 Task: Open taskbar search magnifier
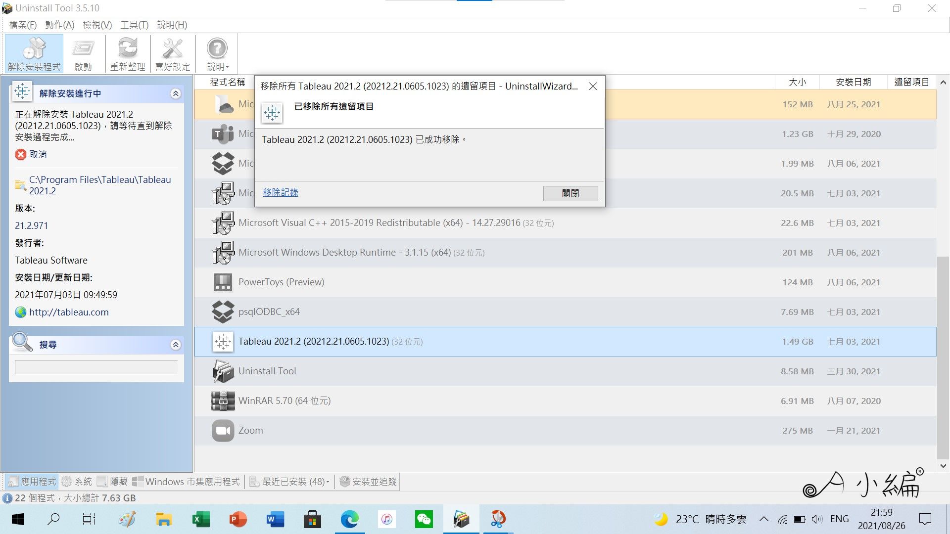[x=53, y=519]
